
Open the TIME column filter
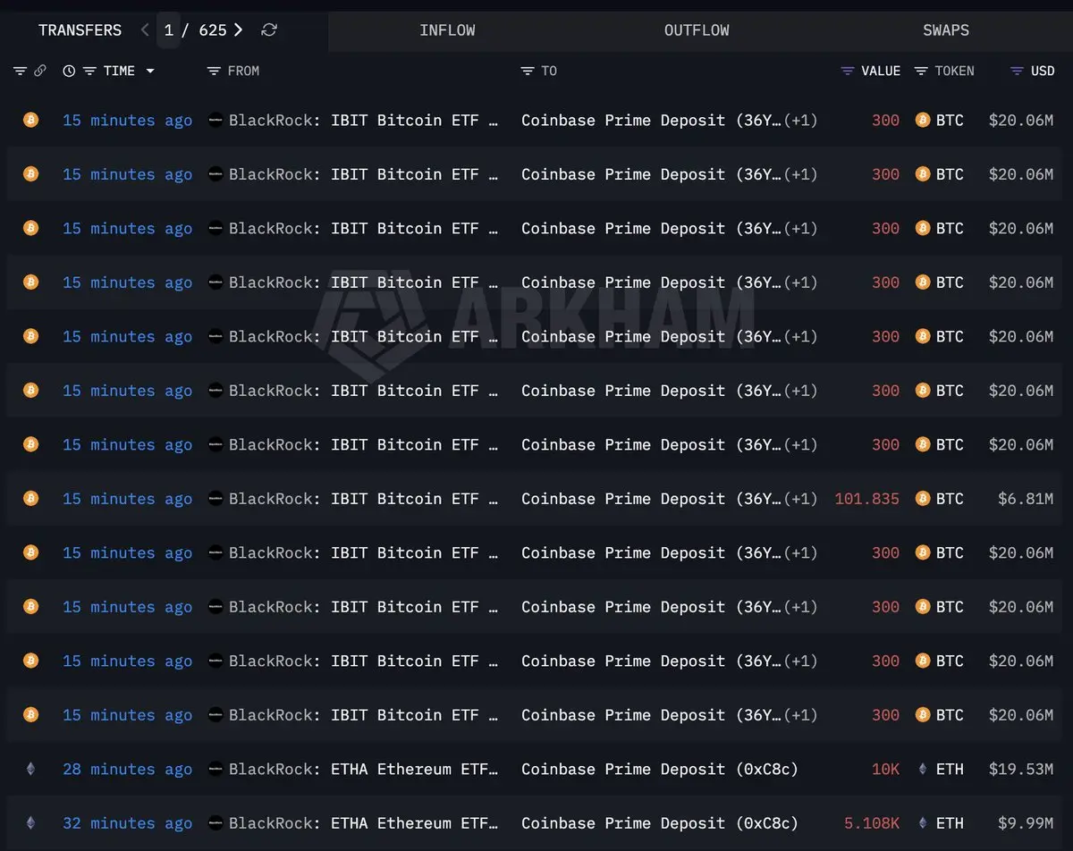pos(89,71)
